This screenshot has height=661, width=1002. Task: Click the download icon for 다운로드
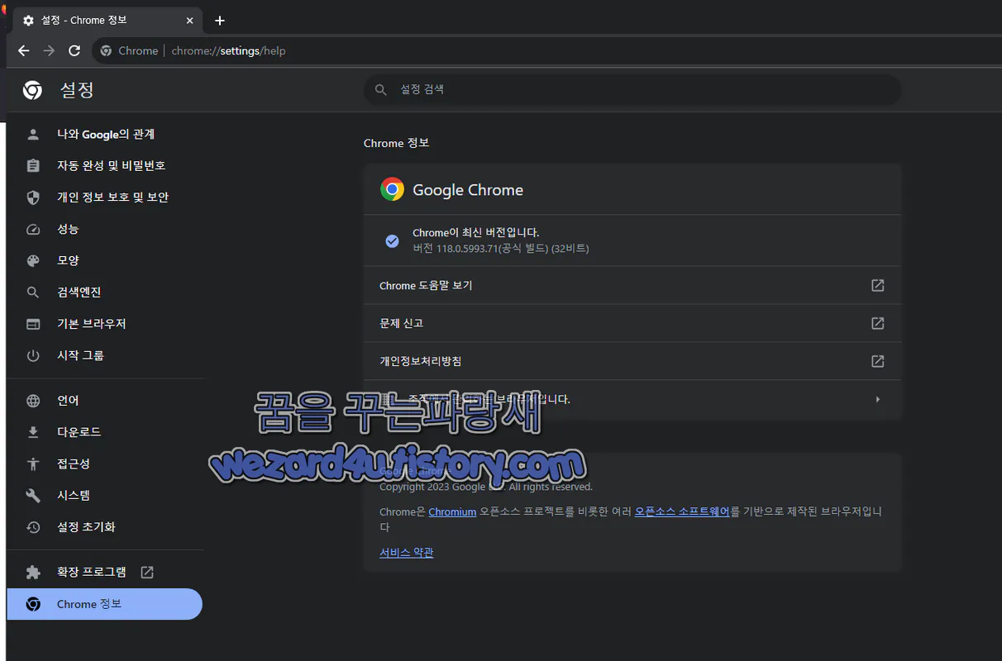coord(33,432)
